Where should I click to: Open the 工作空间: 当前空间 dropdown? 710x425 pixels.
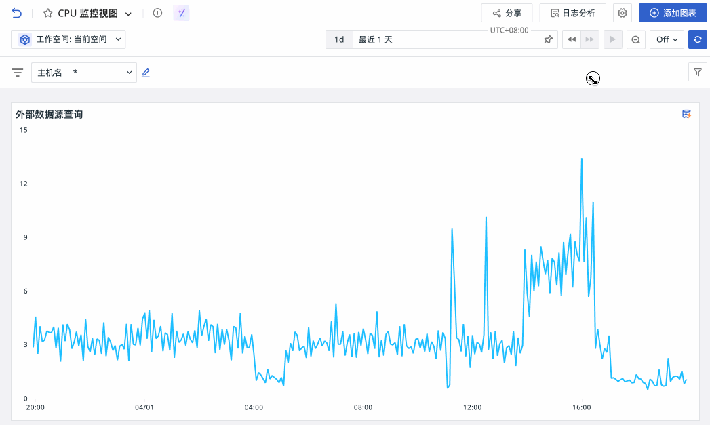[68, 39]
